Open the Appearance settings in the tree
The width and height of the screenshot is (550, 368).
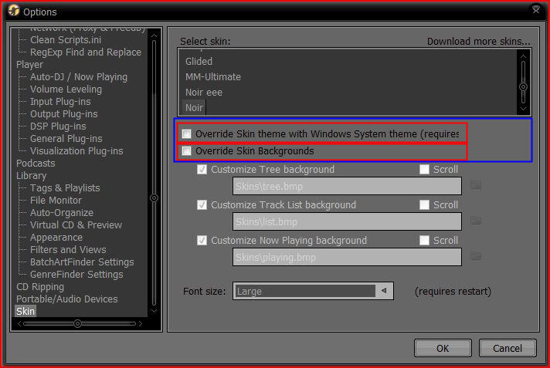coord(56,238)
